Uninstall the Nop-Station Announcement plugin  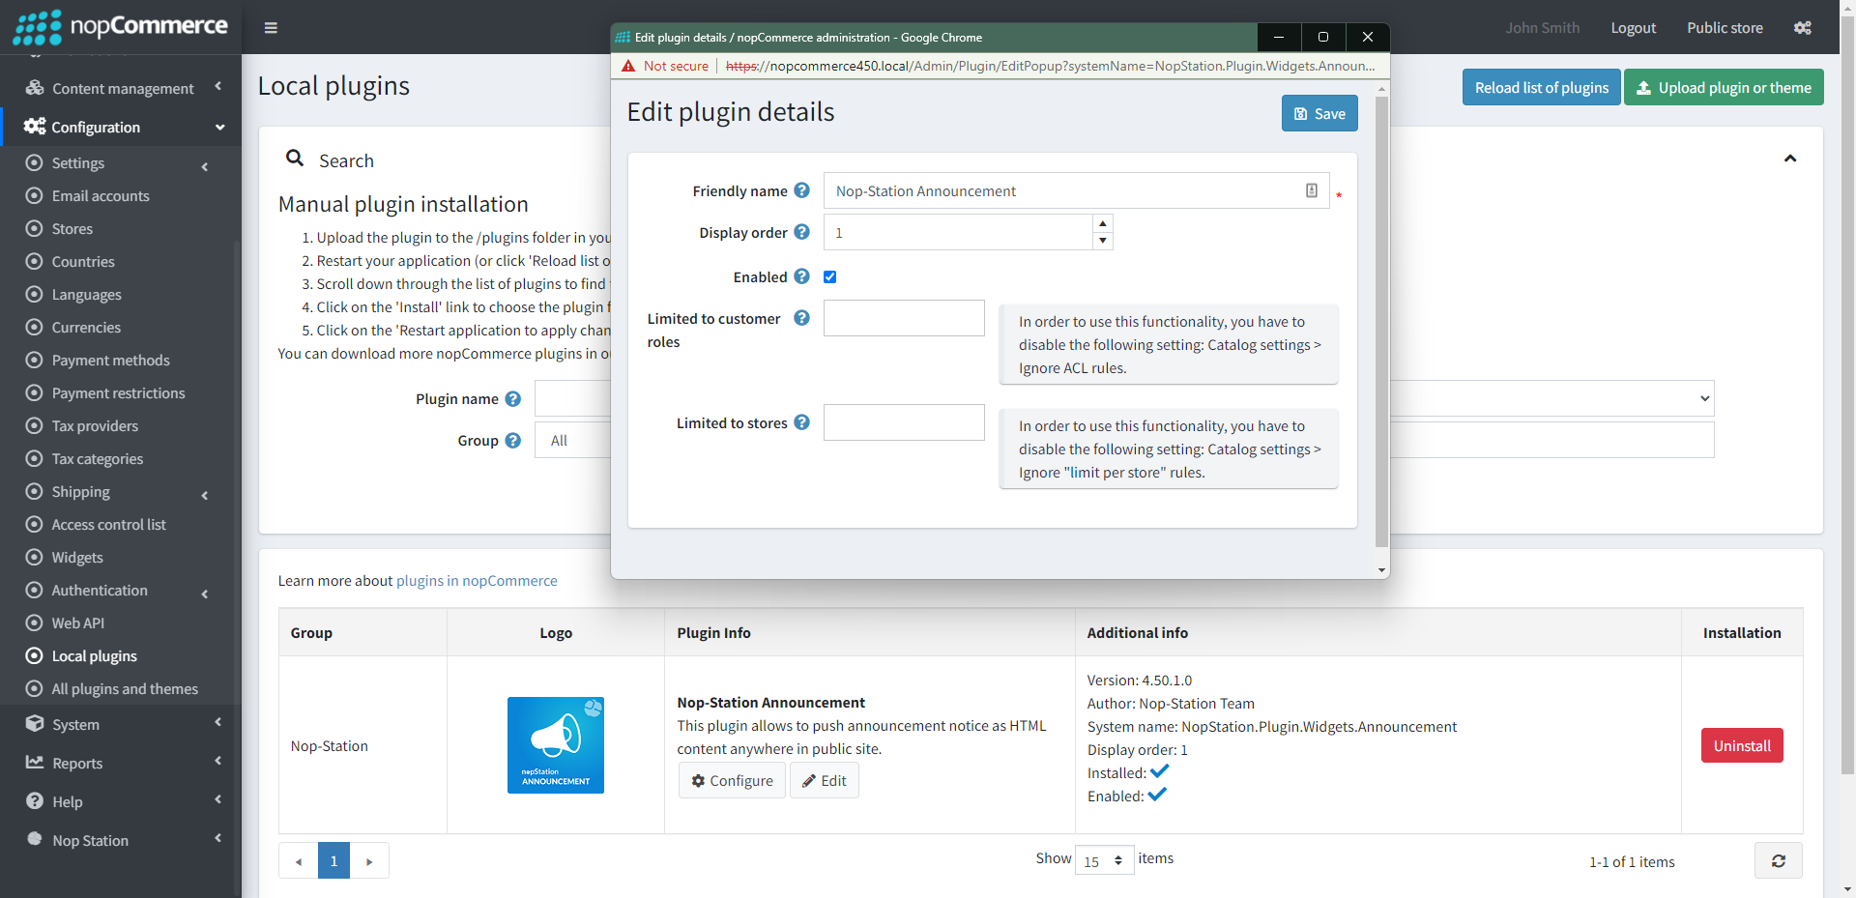point(1742,745)
